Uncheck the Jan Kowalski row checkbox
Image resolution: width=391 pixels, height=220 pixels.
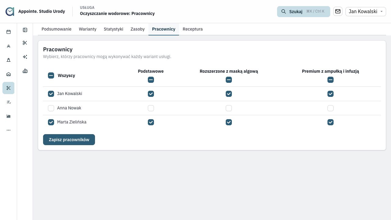click(51, 94)
